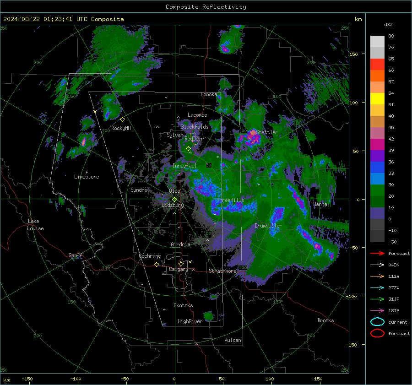Click the dBZ legend heading

pos(388,25)
